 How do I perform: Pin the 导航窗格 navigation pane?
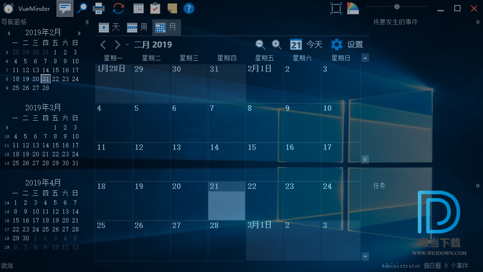click(x=87, y=22)
